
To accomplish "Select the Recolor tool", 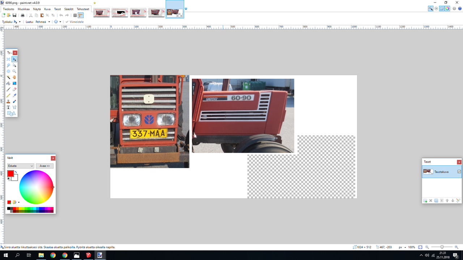I will click(x=14, y=101).
